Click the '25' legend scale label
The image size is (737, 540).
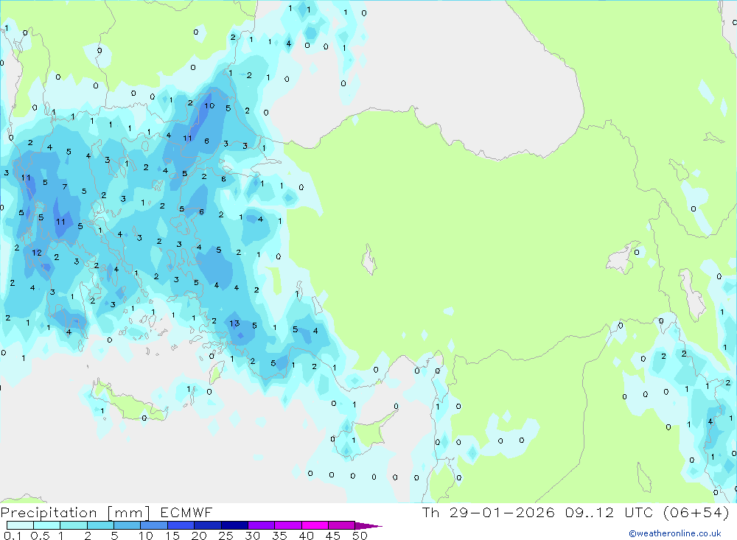pyautogui.click(x=226, y=536)
